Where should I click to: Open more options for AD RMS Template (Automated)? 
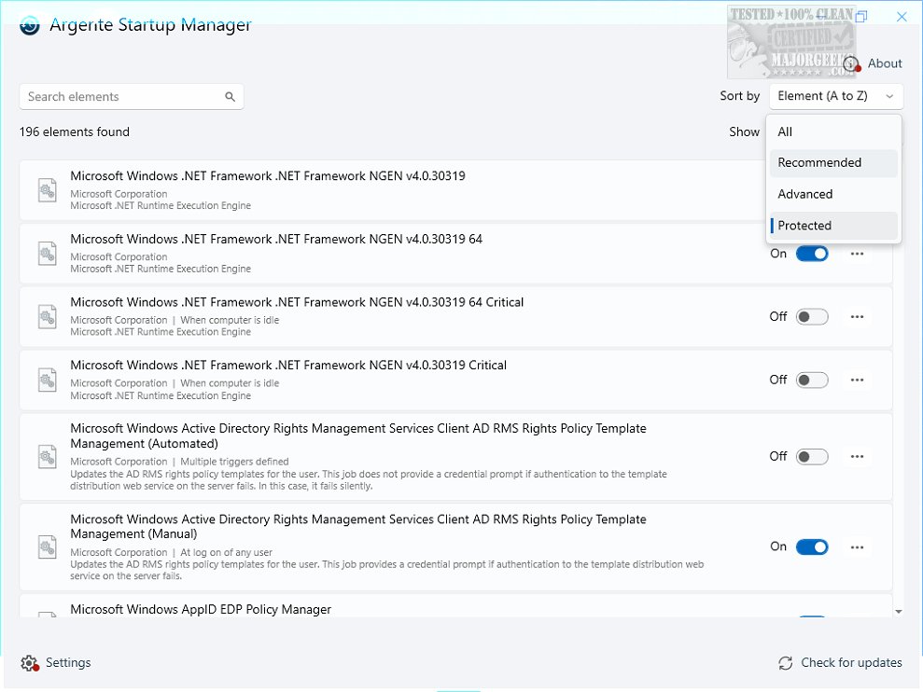click(857, 457)
